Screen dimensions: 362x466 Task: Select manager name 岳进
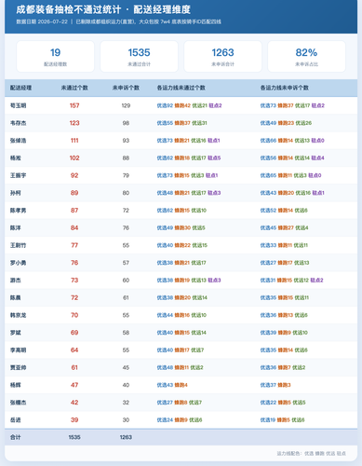click(16, 420)
